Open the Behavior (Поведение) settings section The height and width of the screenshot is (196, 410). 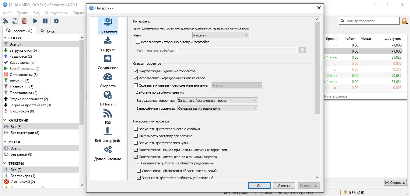point(108,26)
